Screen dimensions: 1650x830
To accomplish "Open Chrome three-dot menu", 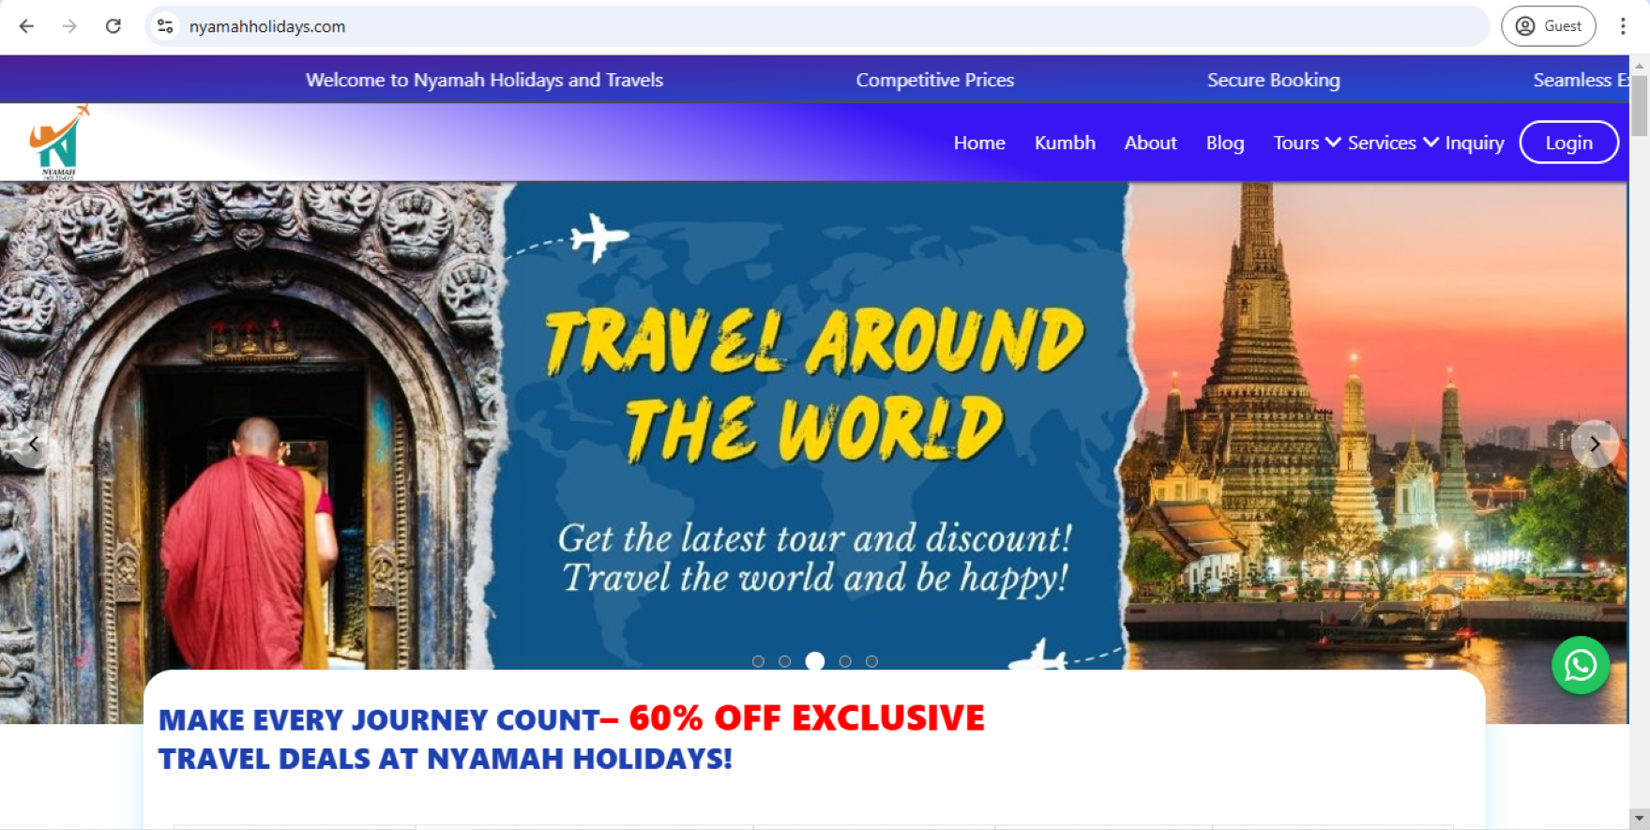I will (1623, 26).
